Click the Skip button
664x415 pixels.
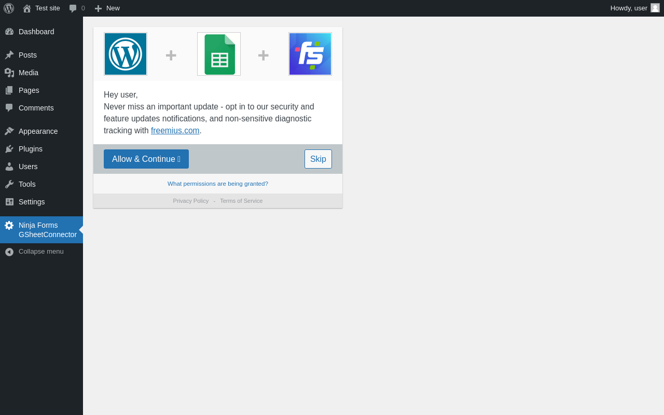tap(318, 159)
